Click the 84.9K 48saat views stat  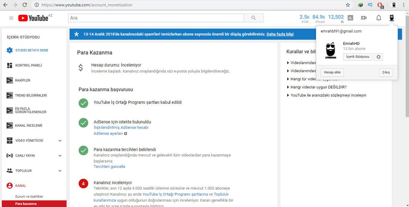click(x=319, y=18)
